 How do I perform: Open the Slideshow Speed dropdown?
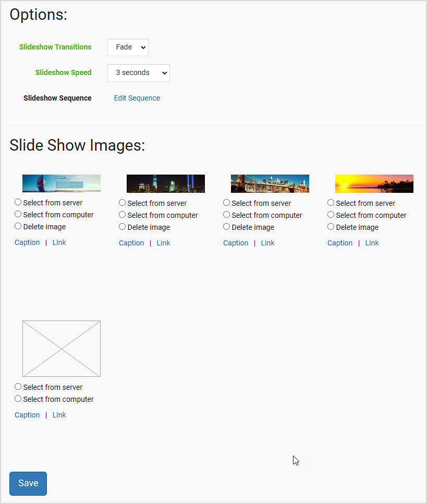(138, 73)
